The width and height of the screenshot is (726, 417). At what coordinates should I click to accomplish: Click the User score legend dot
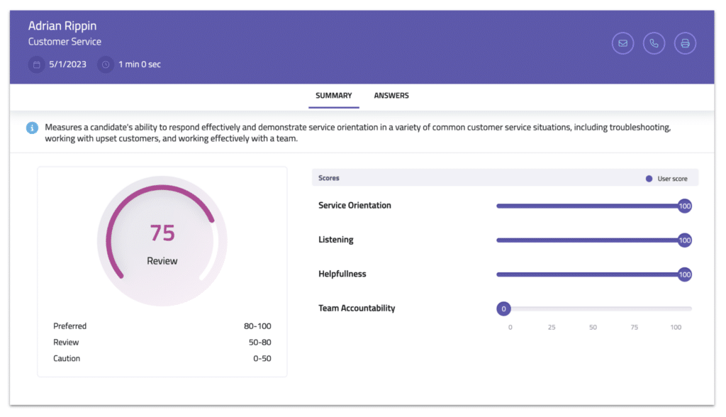click(649, 179)
